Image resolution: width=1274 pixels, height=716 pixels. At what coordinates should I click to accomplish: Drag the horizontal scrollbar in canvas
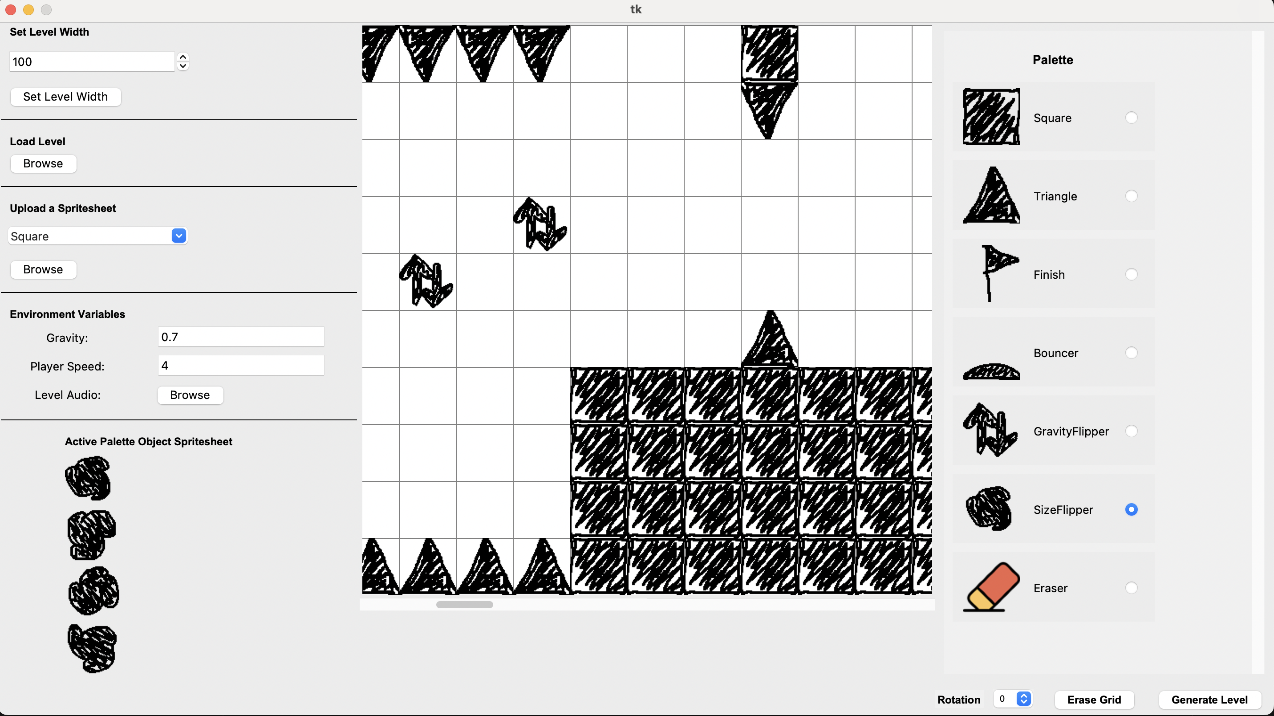click(x=463, y=604)
